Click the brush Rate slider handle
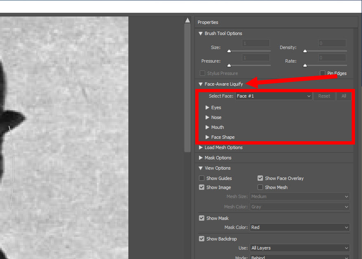Screen dimensions: 362x259 [305, 65]
